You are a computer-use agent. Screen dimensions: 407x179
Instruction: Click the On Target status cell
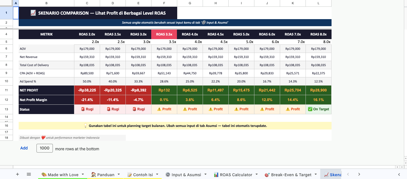319,109
